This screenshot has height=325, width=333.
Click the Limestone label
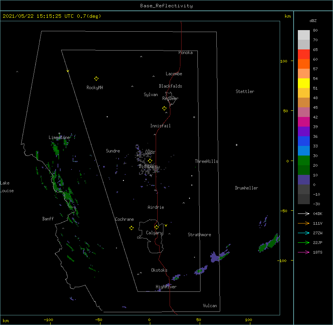coord(59,137)
